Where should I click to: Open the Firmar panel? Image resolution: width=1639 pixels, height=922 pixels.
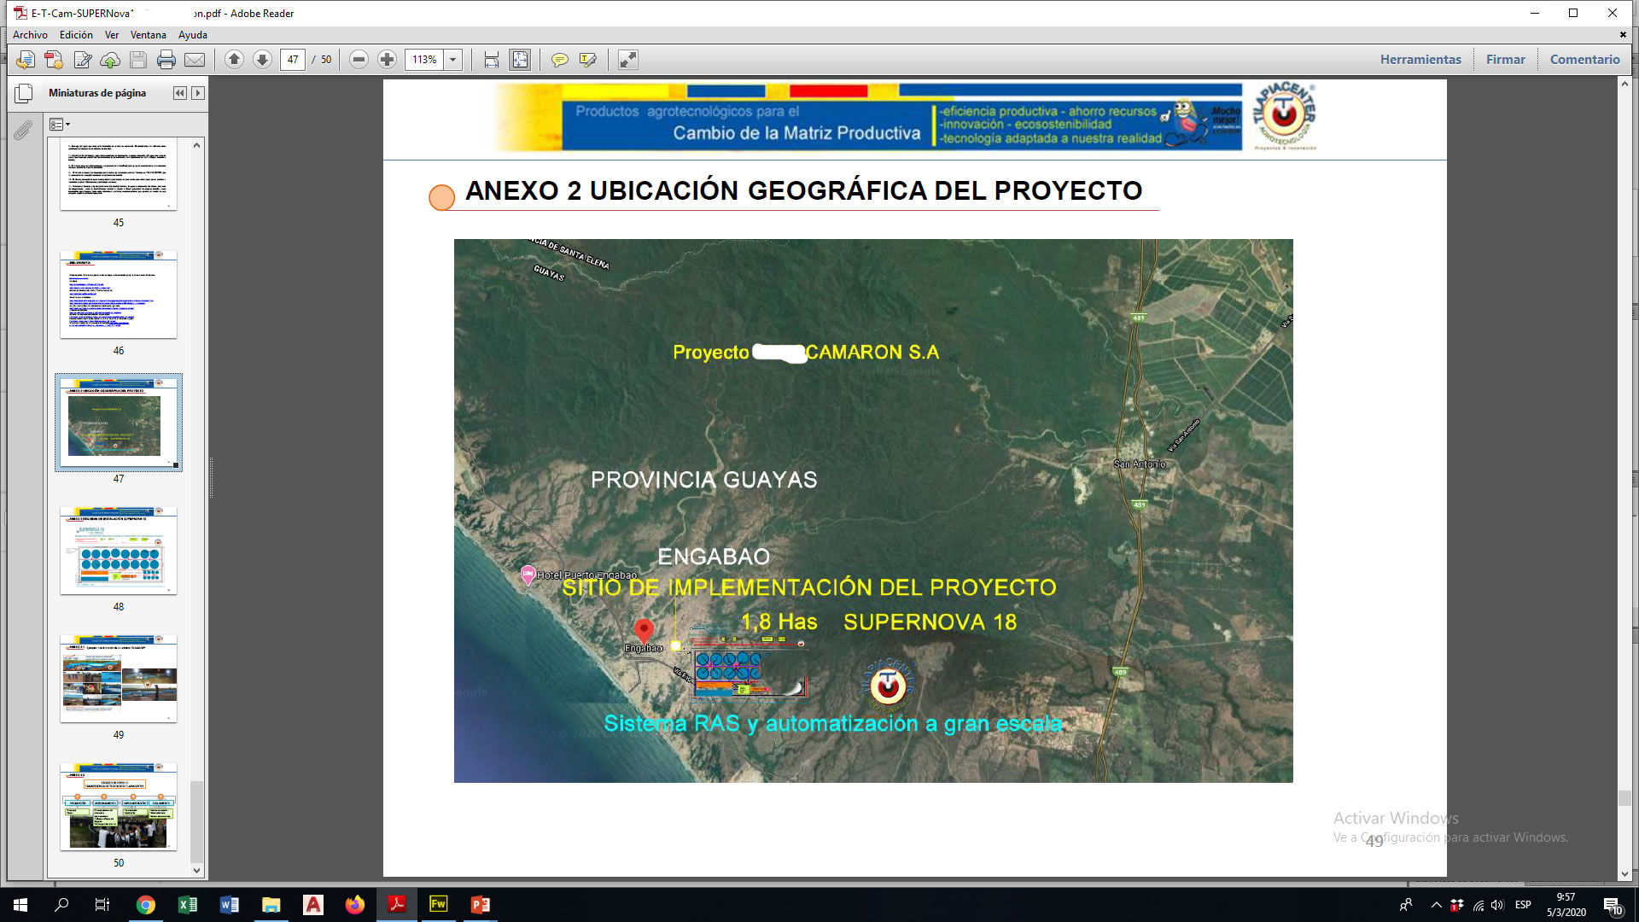(1505, 60)
